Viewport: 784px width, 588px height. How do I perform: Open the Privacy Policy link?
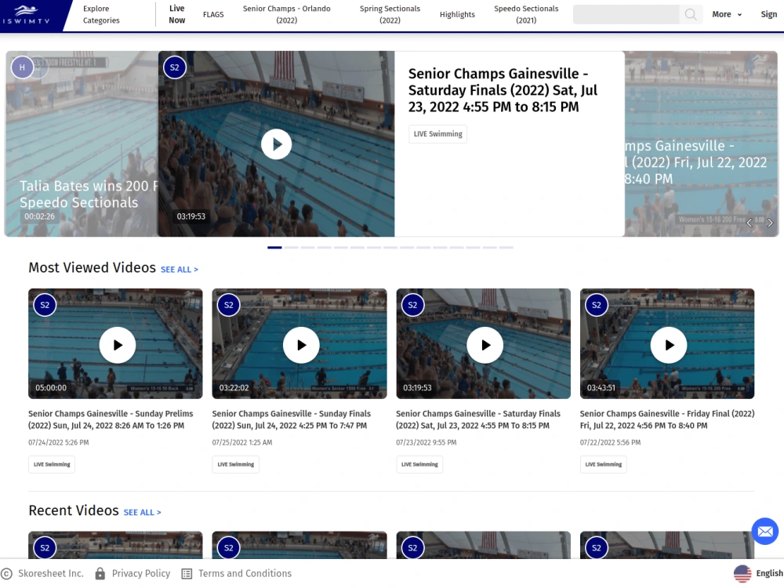point(141,574)
